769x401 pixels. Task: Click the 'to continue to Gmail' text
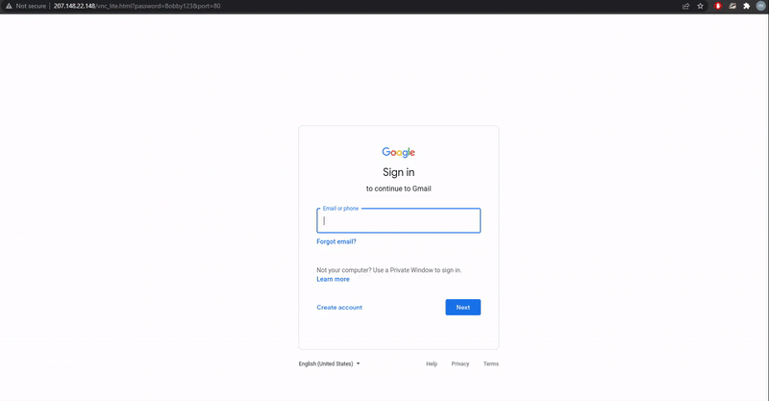coord(398,188)
